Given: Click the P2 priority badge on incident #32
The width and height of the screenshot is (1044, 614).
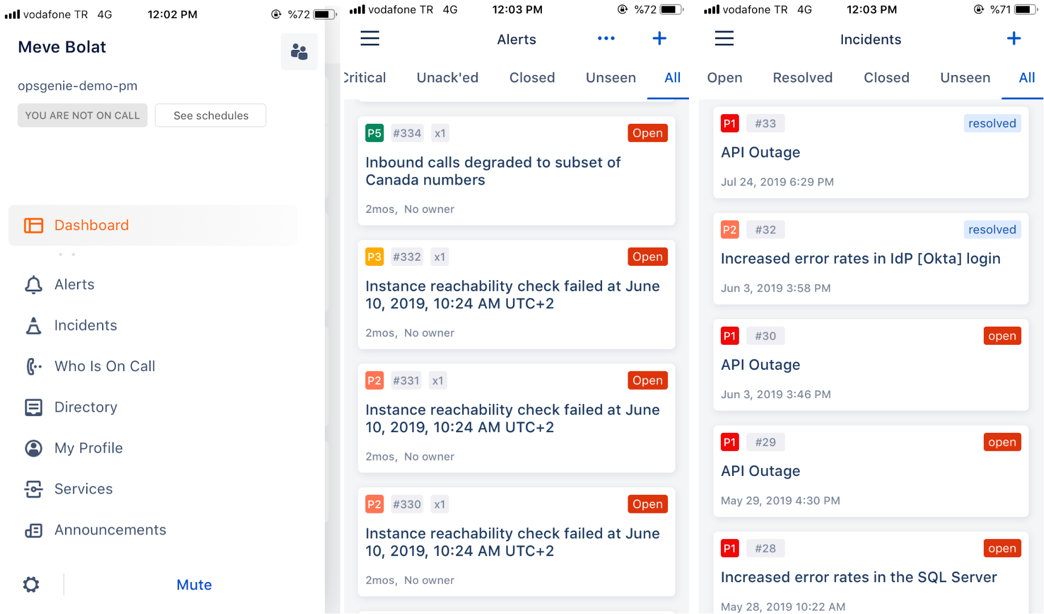Looking at the screenshot, I should click(730, 229).
